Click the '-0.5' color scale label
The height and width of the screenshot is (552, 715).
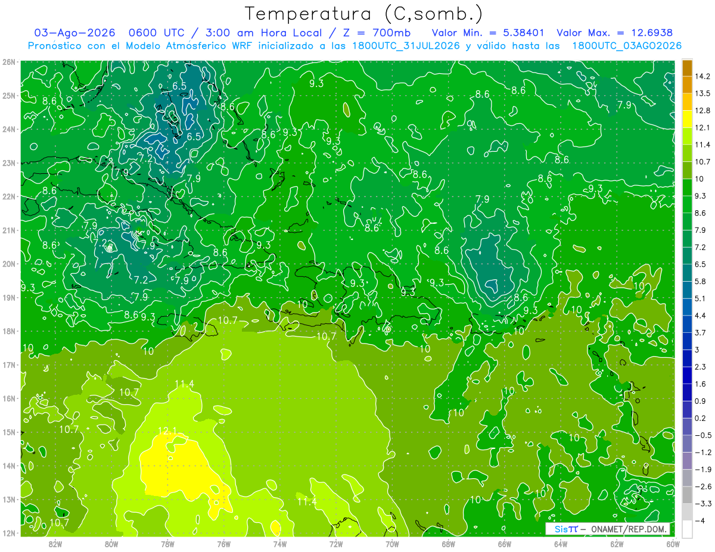pyautogui.click(x=703, y=435)
